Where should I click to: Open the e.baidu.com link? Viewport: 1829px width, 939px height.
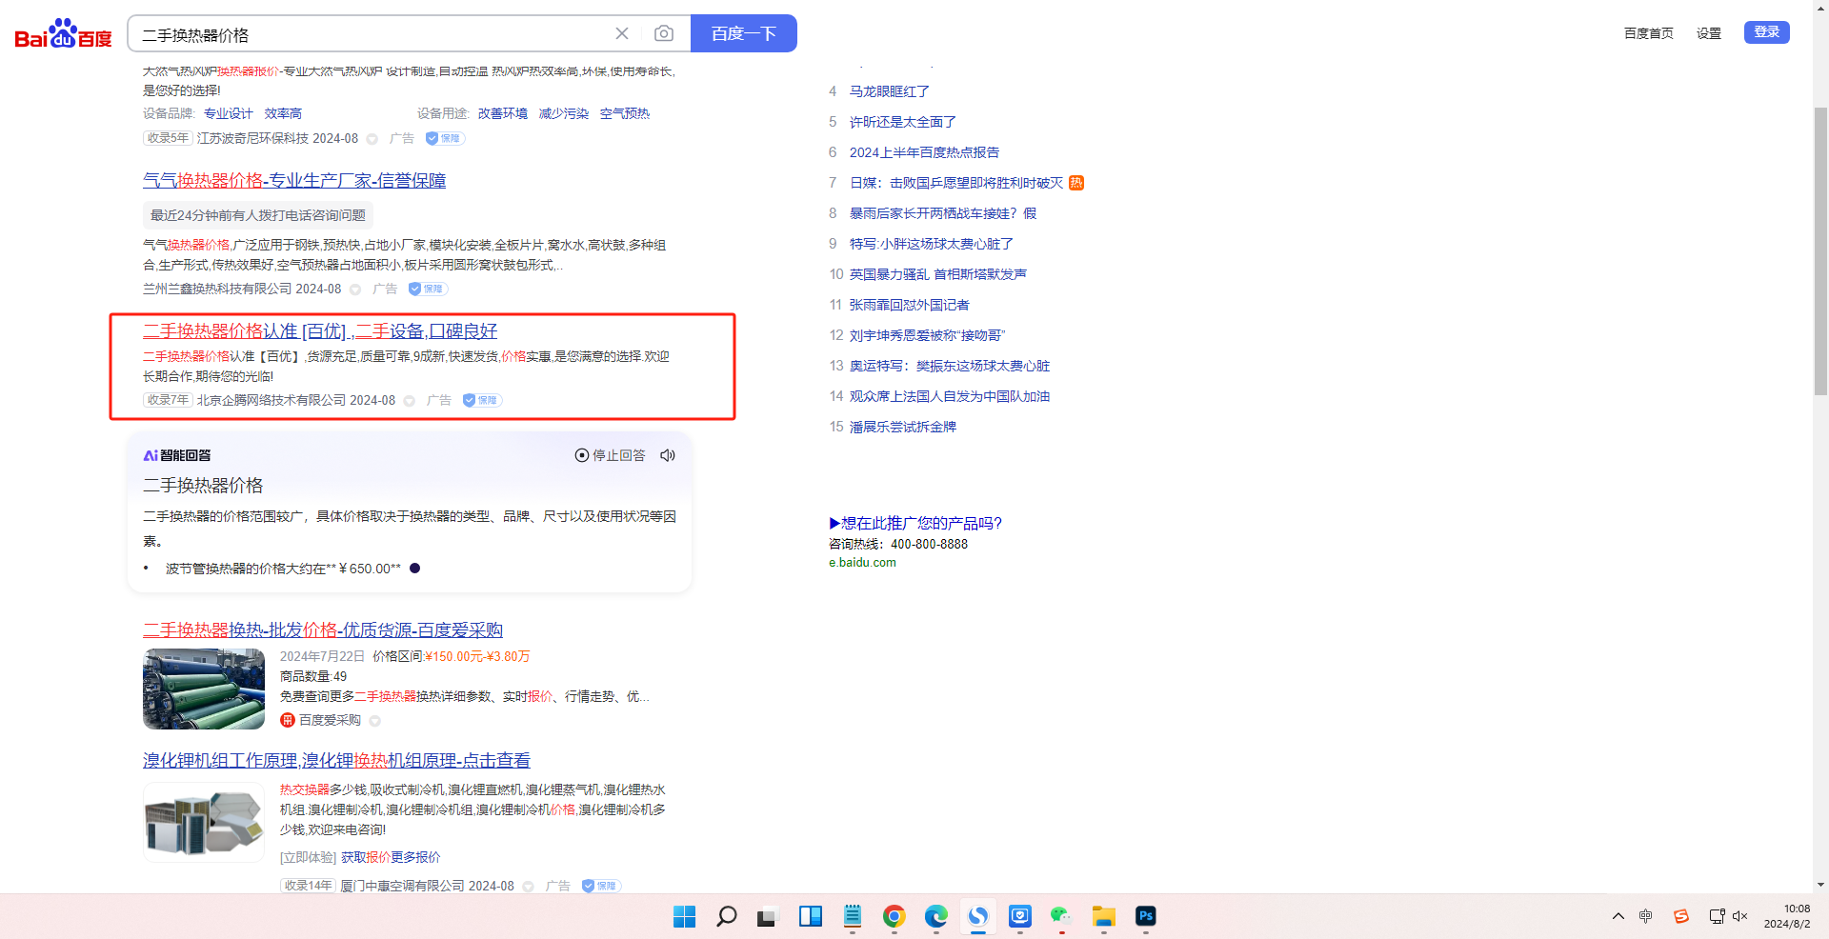(862, 563)
